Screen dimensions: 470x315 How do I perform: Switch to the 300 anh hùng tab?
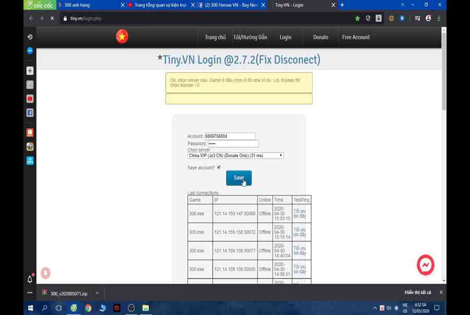click(x=89, y=5)
